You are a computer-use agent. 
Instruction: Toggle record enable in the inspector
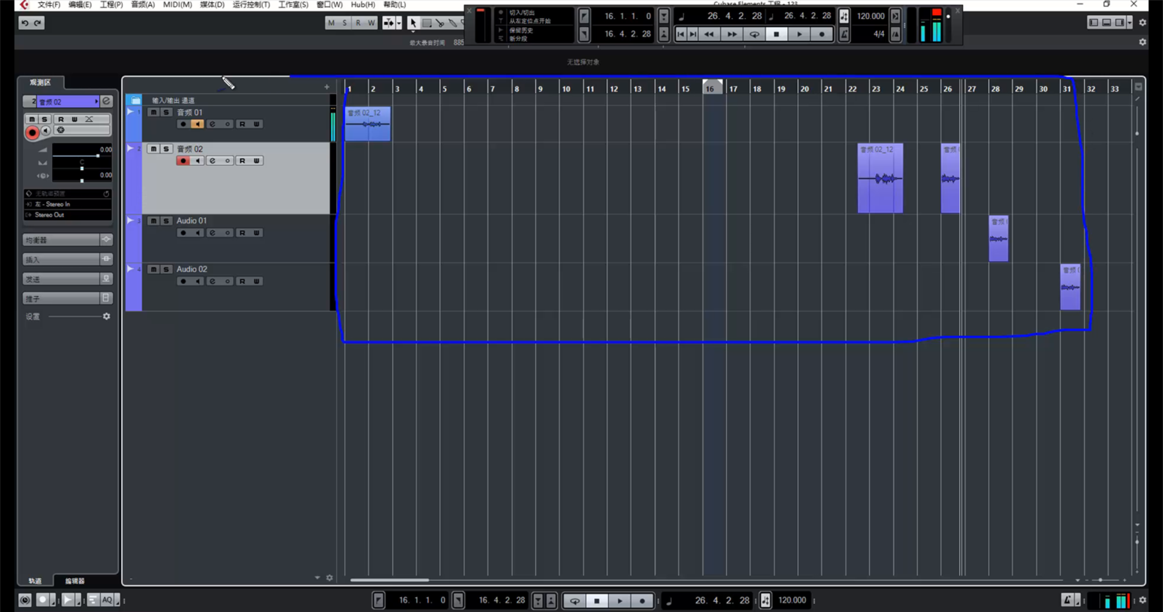click(32, 133)
